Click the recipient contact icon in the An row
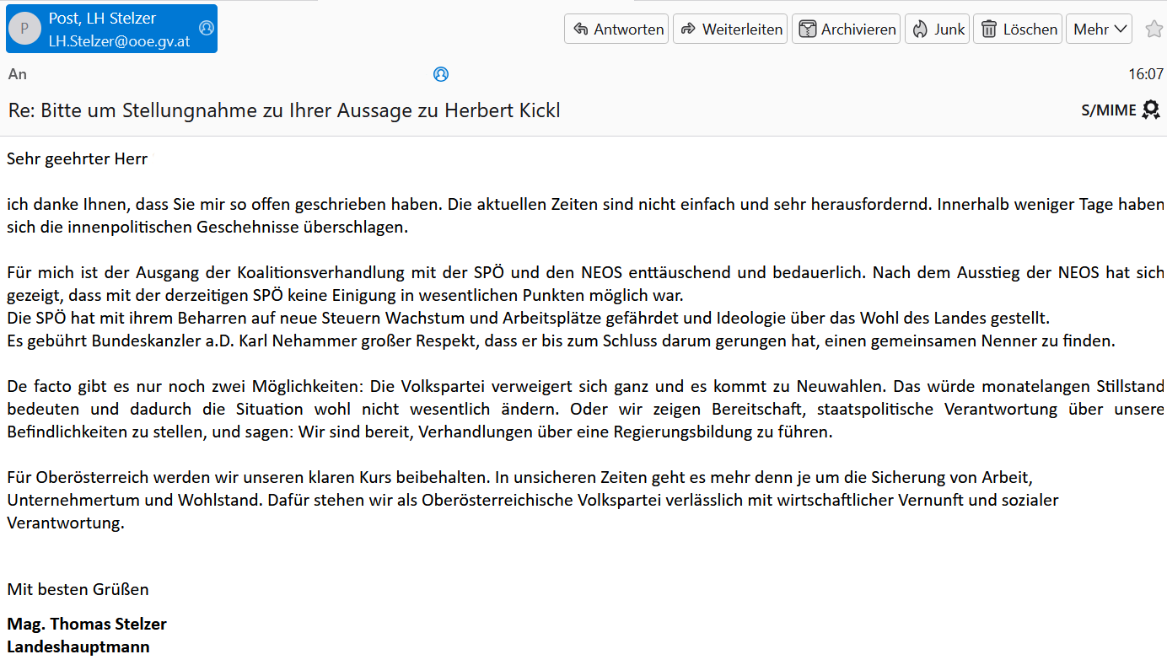The image size is (1167, 665). 441,74
